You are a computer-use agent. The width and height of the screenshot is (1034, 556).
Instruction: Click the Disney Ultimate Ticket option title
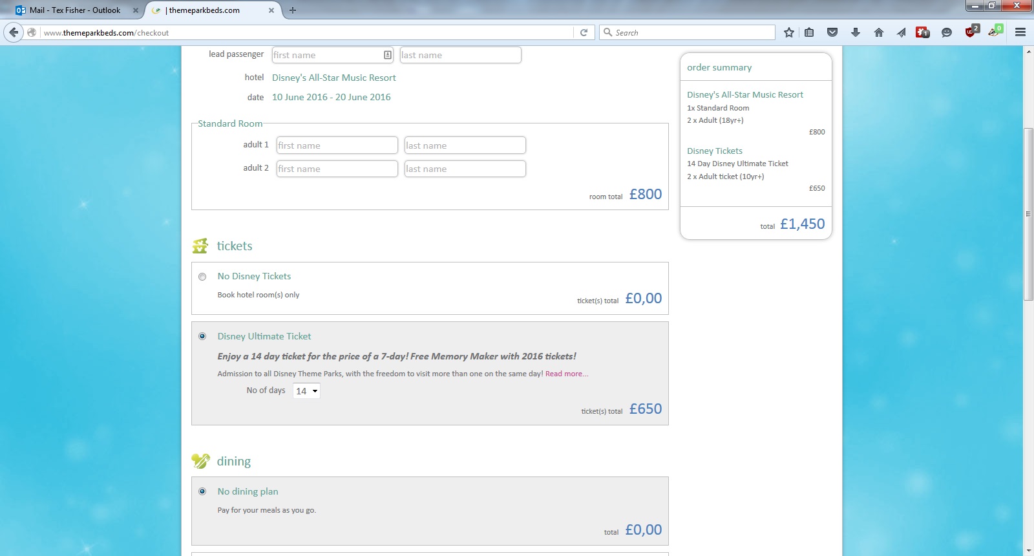(x=264, y=336)
